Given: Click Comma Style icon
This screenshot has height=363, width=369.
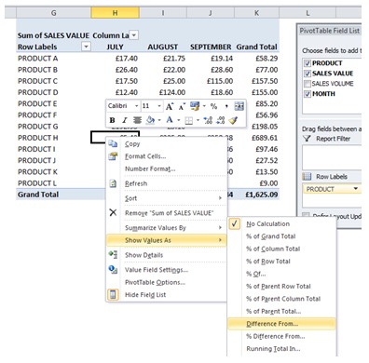Looking at the screenshot, I should (226, 106).
